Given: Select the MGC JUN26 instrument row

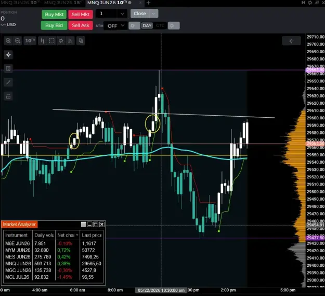Looking at the screenshot, I should (x=53, y=270).
